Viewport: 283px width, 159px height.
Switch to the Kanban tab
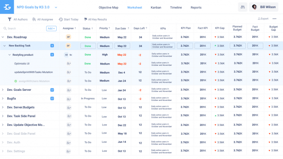pos(156,7)
